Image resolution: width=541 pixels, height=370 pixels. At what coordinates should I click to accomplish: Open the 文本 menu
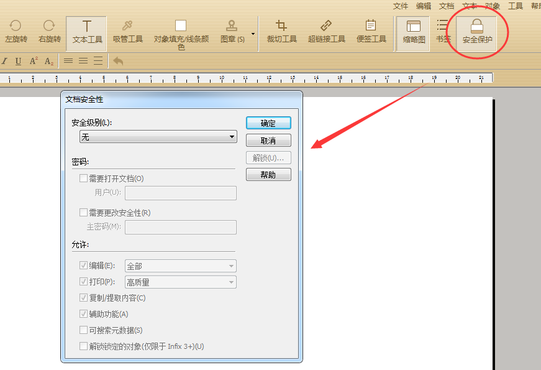(470, 6)
